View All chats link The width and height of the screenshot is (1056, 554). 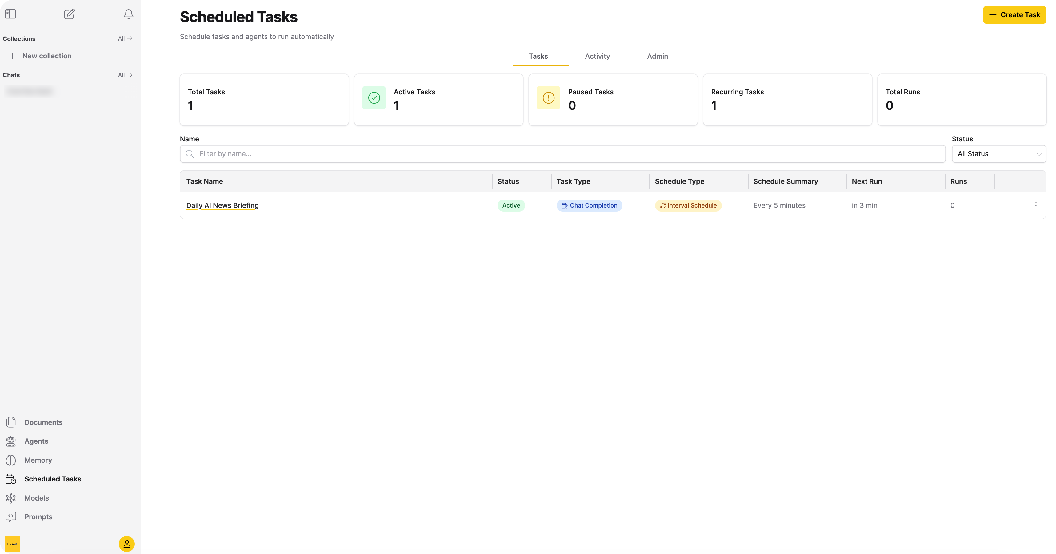pyautogui.click(x=125, y=75)
